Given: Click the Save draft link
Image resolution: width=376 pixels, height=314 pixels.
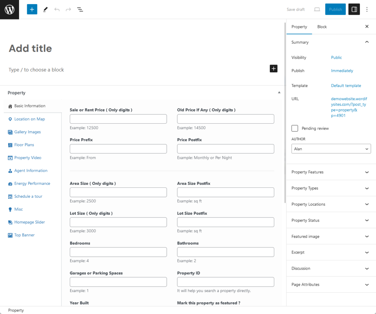Looking at the screenshot, I should point(296,10).
